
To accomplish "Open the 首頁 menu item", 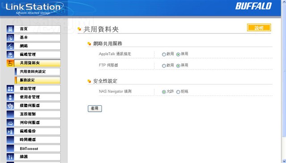I will (37, 29).
